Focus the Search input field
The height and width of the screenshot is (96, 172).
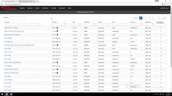(x=17, y=18)
